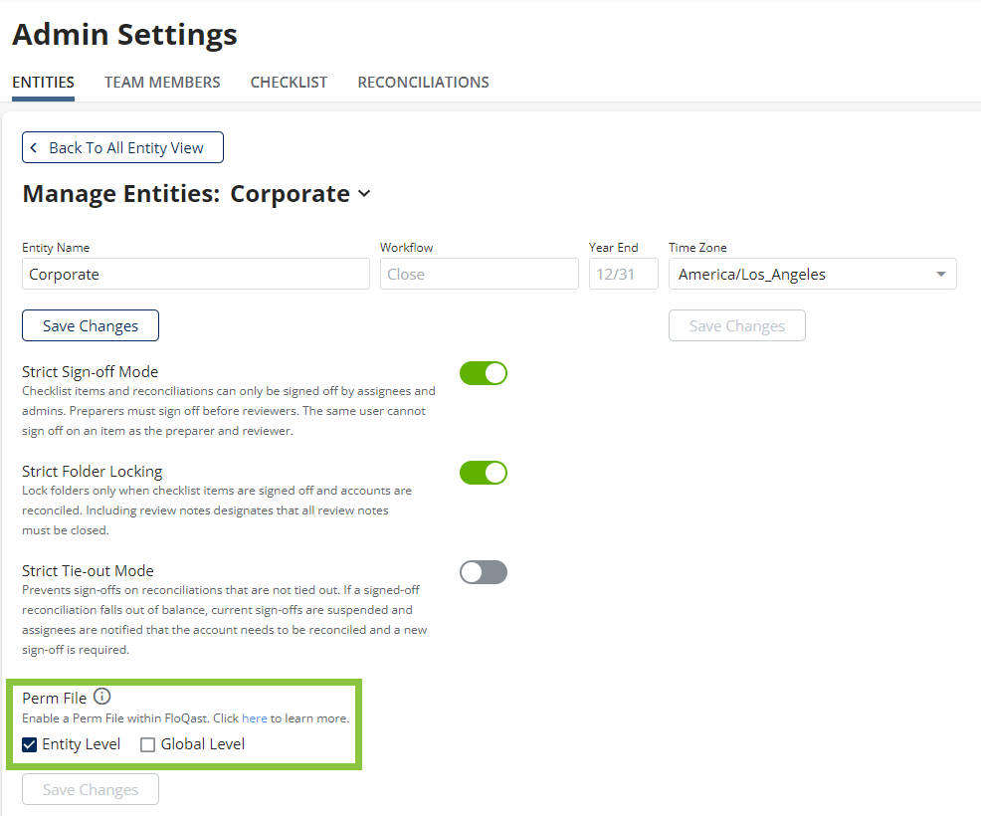
Task: Select the Entities tab
Action: (x=43, y=83)
